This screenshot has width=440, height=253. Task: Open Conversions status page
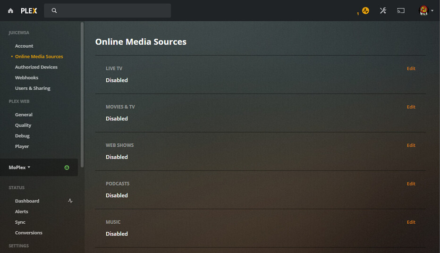29,233
